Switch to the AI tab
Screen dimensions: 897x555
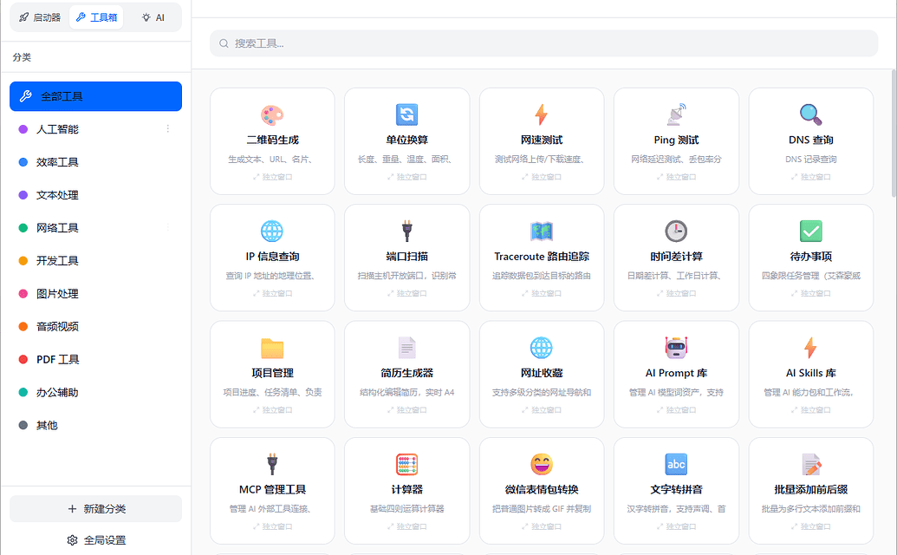pyautogui.click(x=153, y=17)
